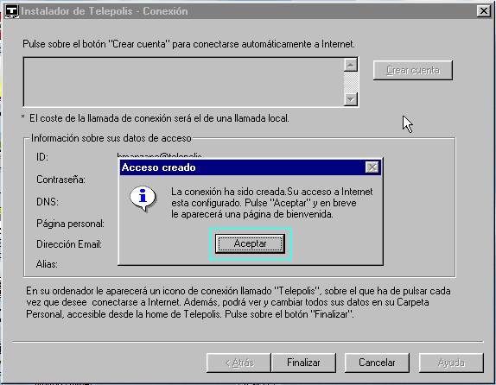The width and height of the screenshot is (496, 385).
Task: Click the DNS label
Action: click(x=48, y=202)
